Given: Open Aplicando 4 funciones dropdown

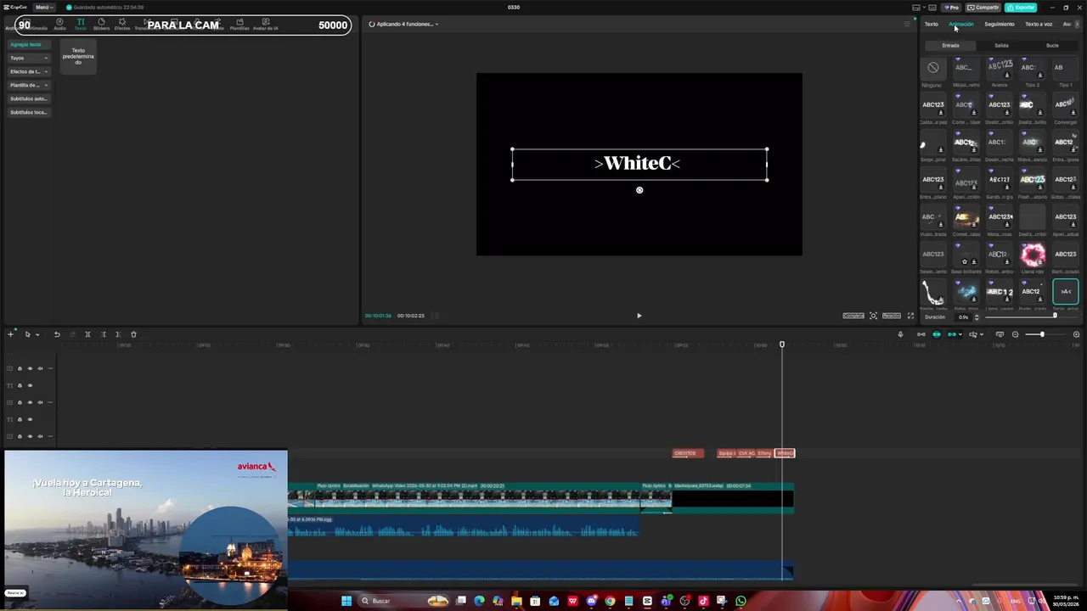Looking at the screenshot, I should pyautogui.click(x=404, y=24).
